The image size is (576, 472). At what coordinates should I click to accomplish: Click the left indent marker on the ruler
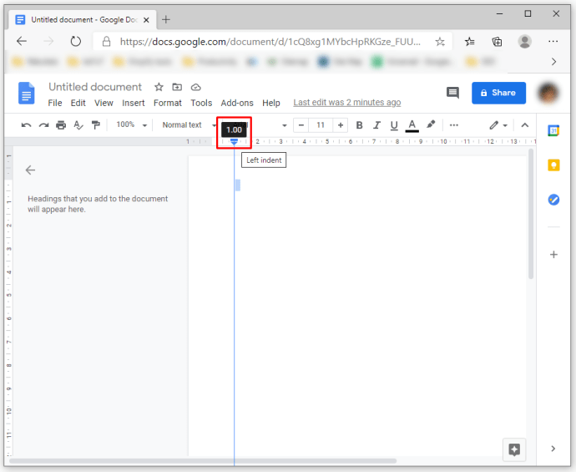tap(234, 143)
